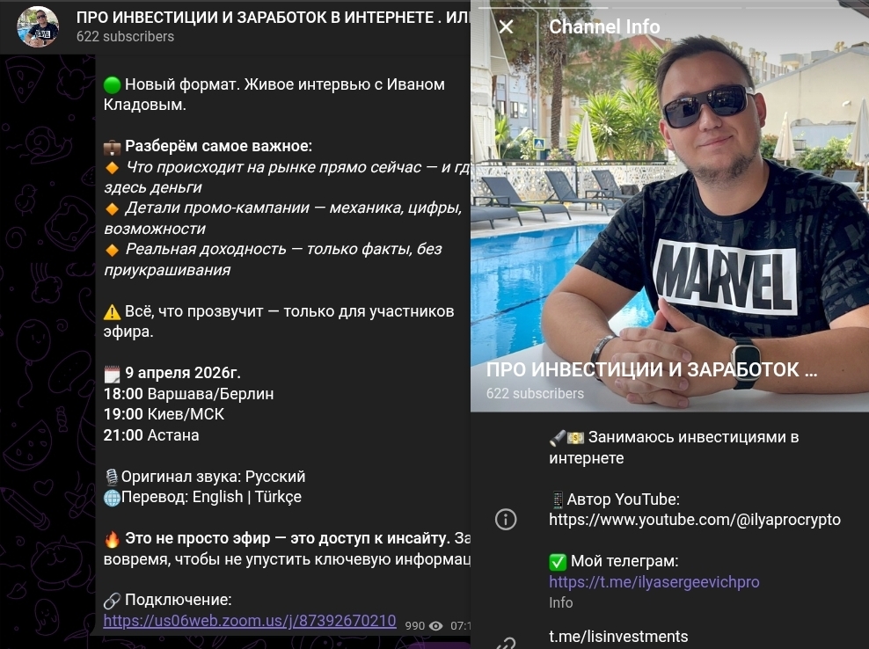Click the calendar emoji beside 9 апреля
Viewport: 869px width, 649px height.
(x=112, y=374)
